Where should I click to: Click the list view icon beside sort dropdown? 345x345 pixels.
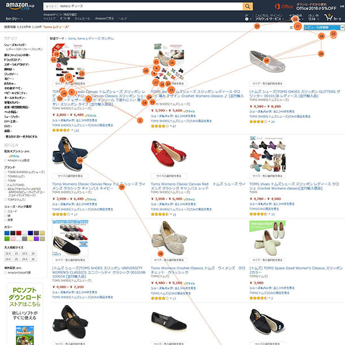291,28
